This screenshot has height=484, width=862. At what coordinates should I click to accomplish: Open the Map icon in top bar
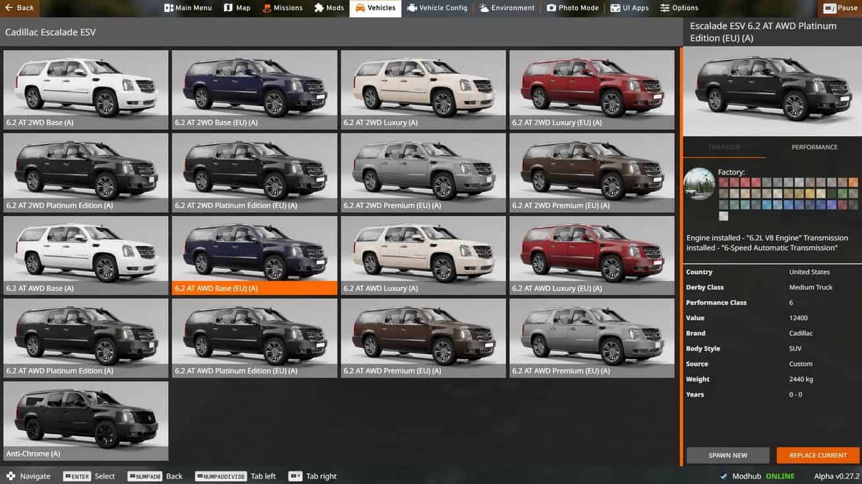[228, 8]
